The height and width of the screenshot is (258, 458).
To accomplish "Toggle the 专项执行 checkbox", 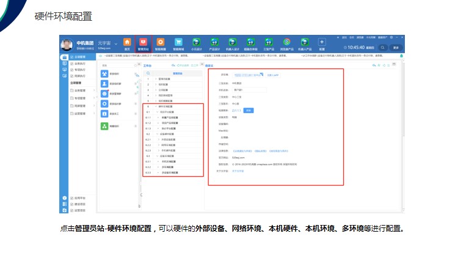I will tap(72, 70).
